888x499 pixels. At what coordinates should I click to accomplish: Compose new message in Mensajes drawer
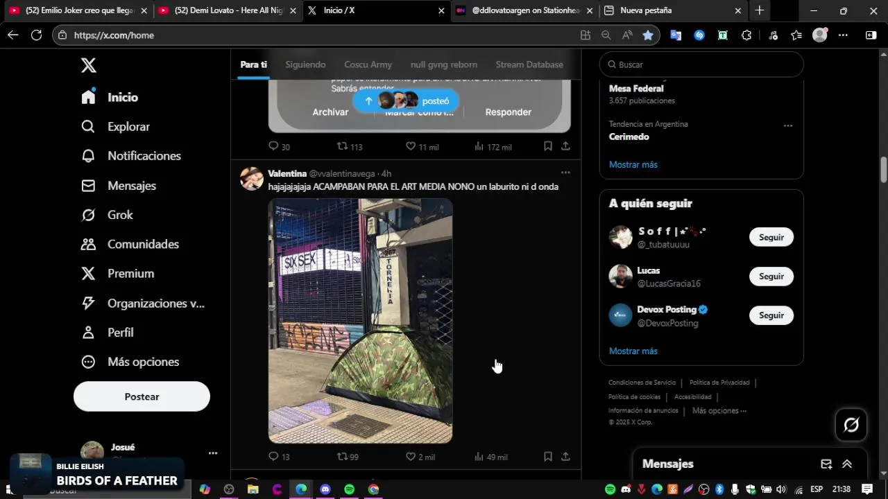[826, 464]
